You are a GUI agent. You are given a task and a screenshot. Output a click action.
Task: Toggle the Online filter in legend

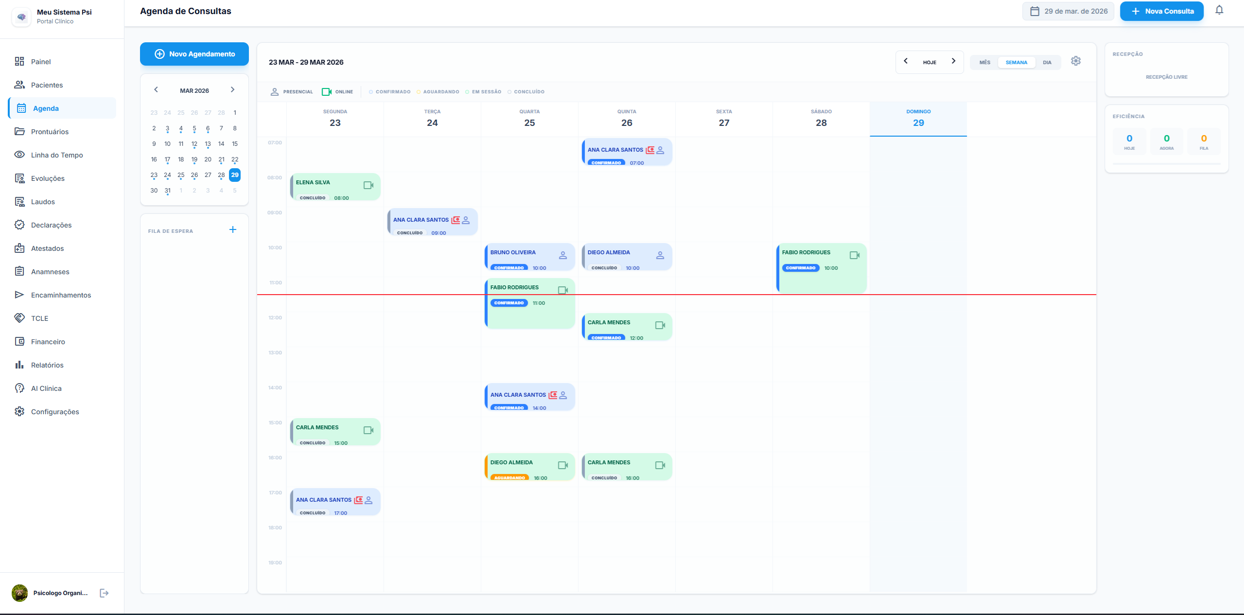(337, 91)
